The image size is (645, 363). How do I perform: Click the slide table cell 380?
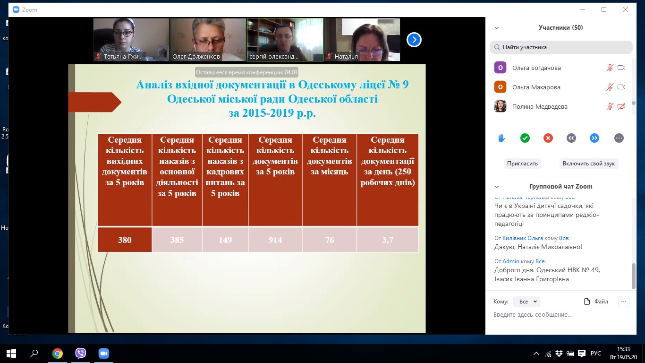coord(125,240)
